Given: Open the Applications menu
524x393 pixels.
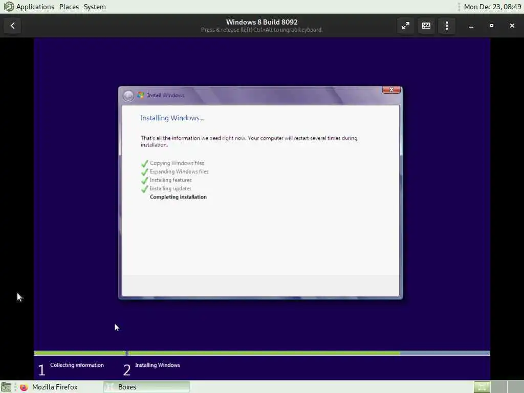Looking at the screenshot, I should pyautogui.click(x=35, y=7).
